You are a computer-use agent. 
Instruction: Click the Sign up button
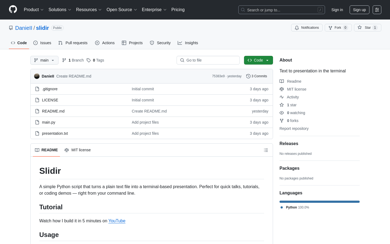[359, 10]
